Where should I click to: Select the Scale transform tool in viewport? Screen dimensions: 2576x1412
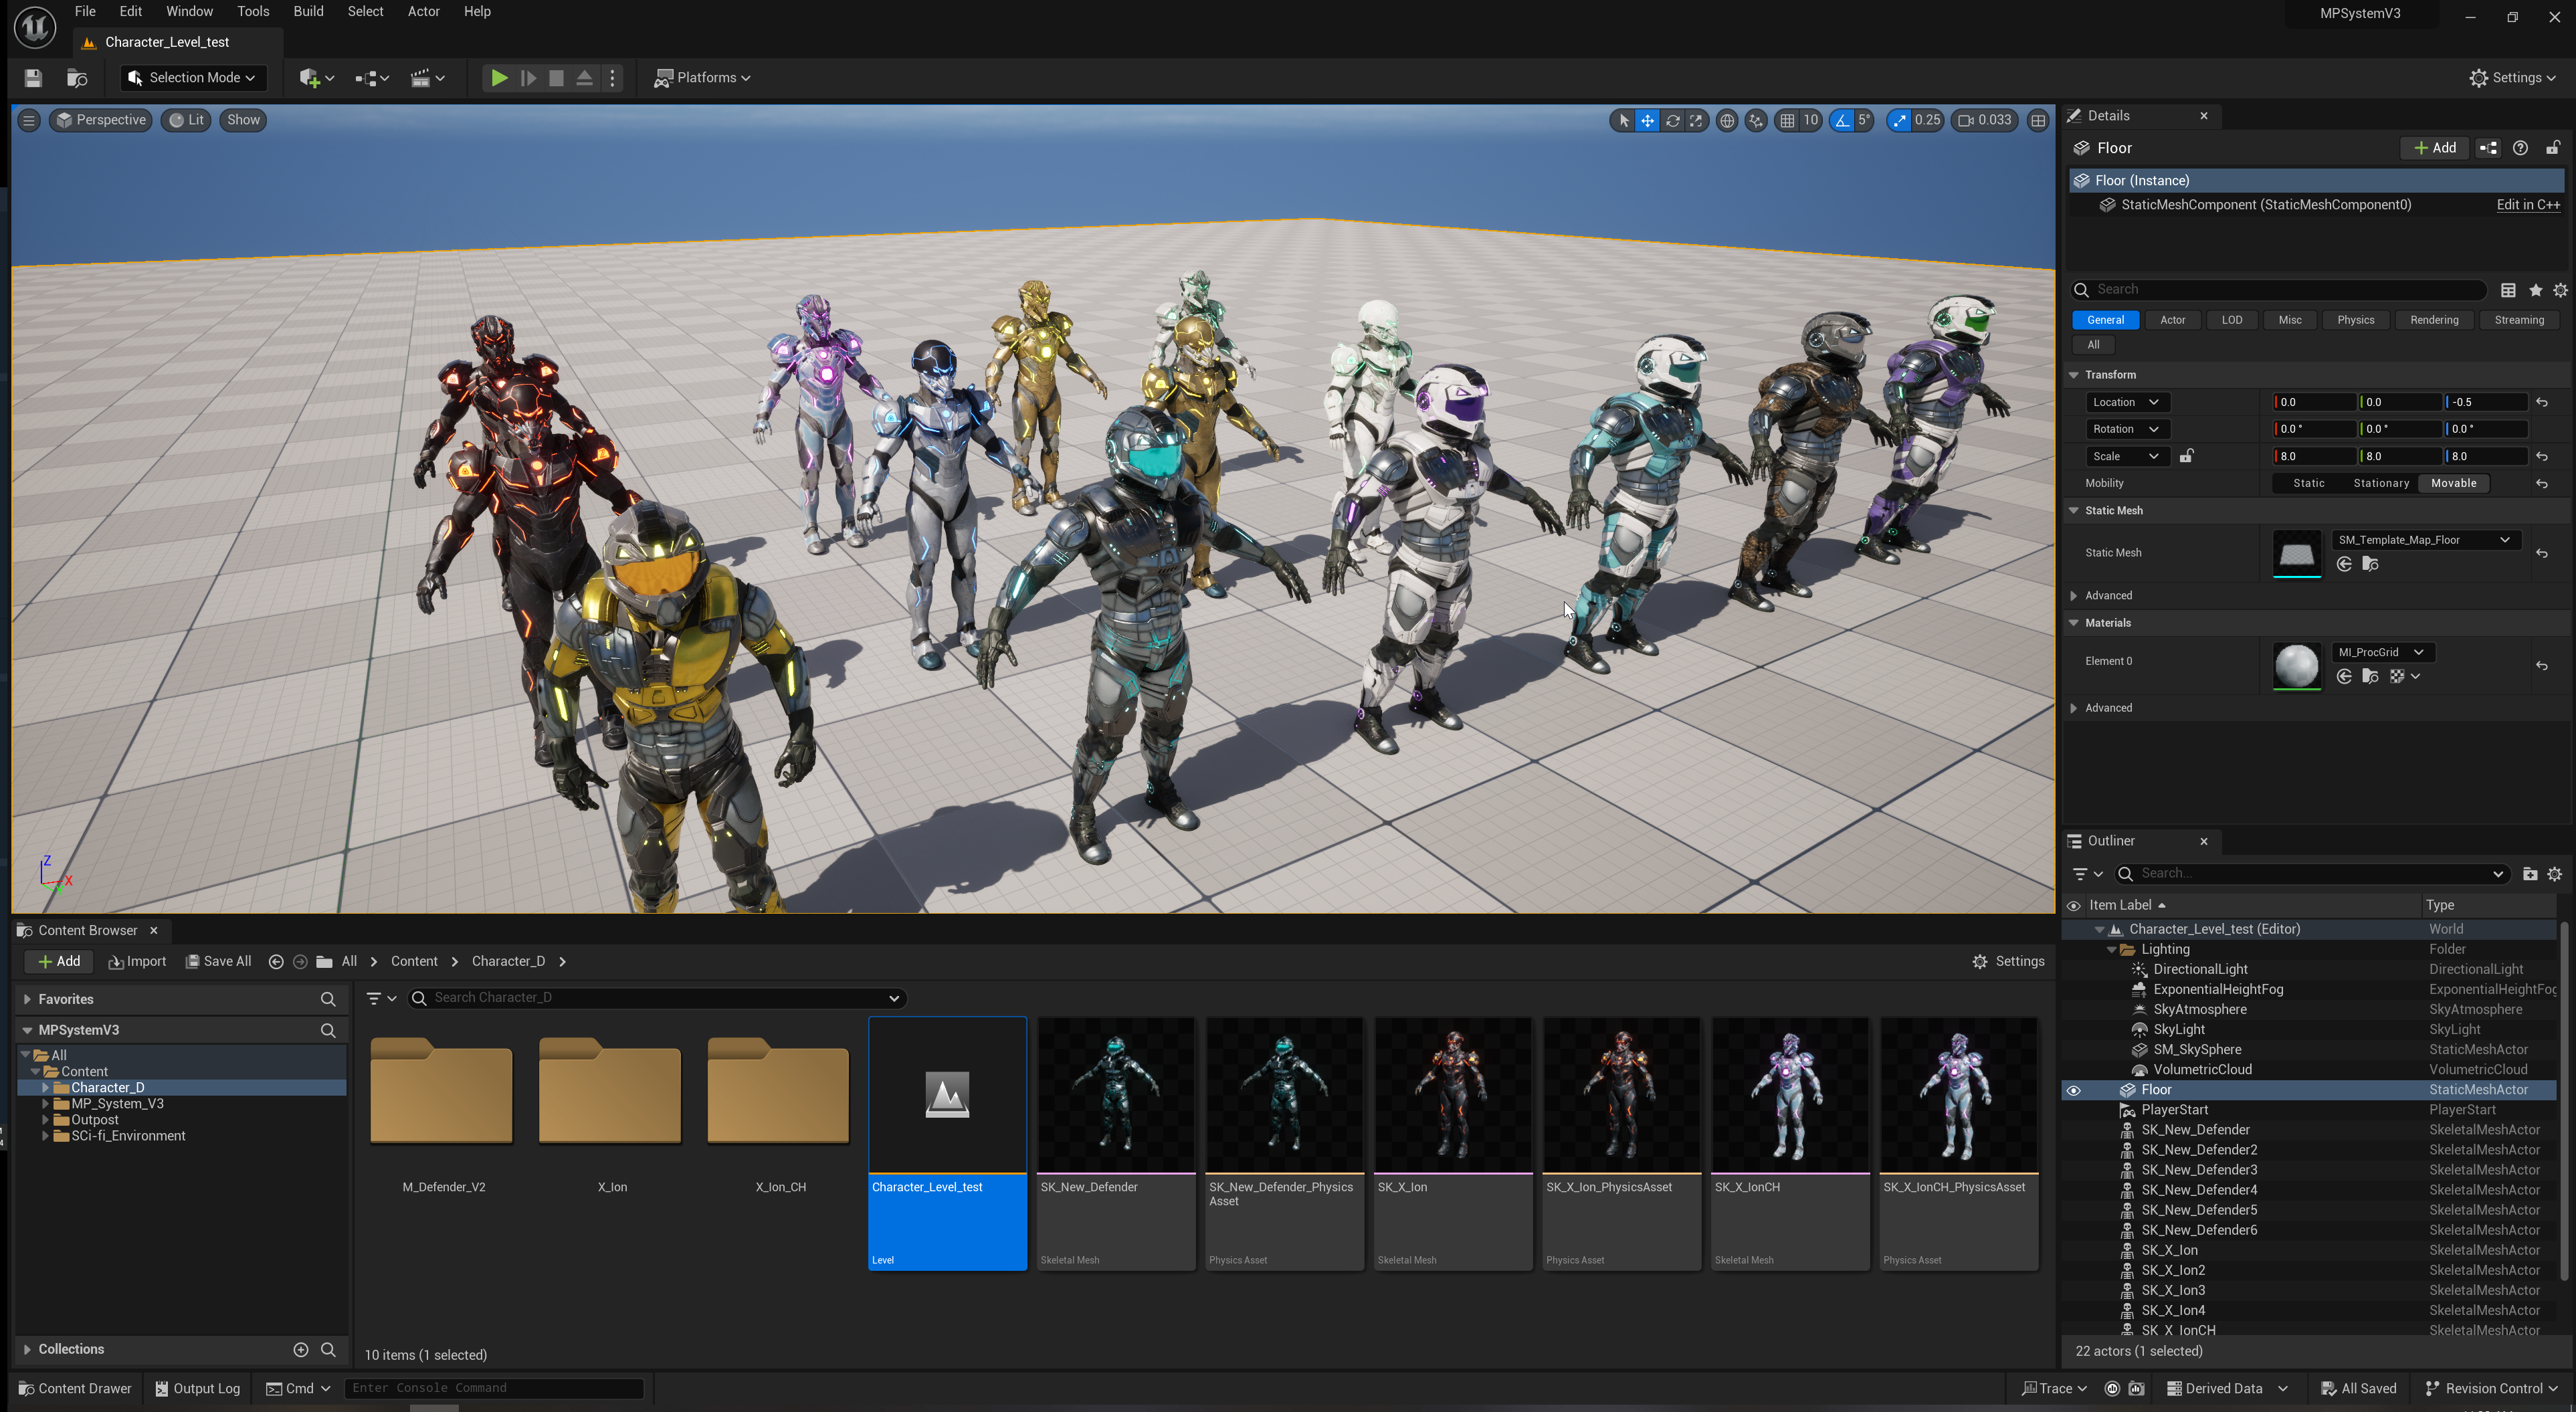click(1696, 120)
